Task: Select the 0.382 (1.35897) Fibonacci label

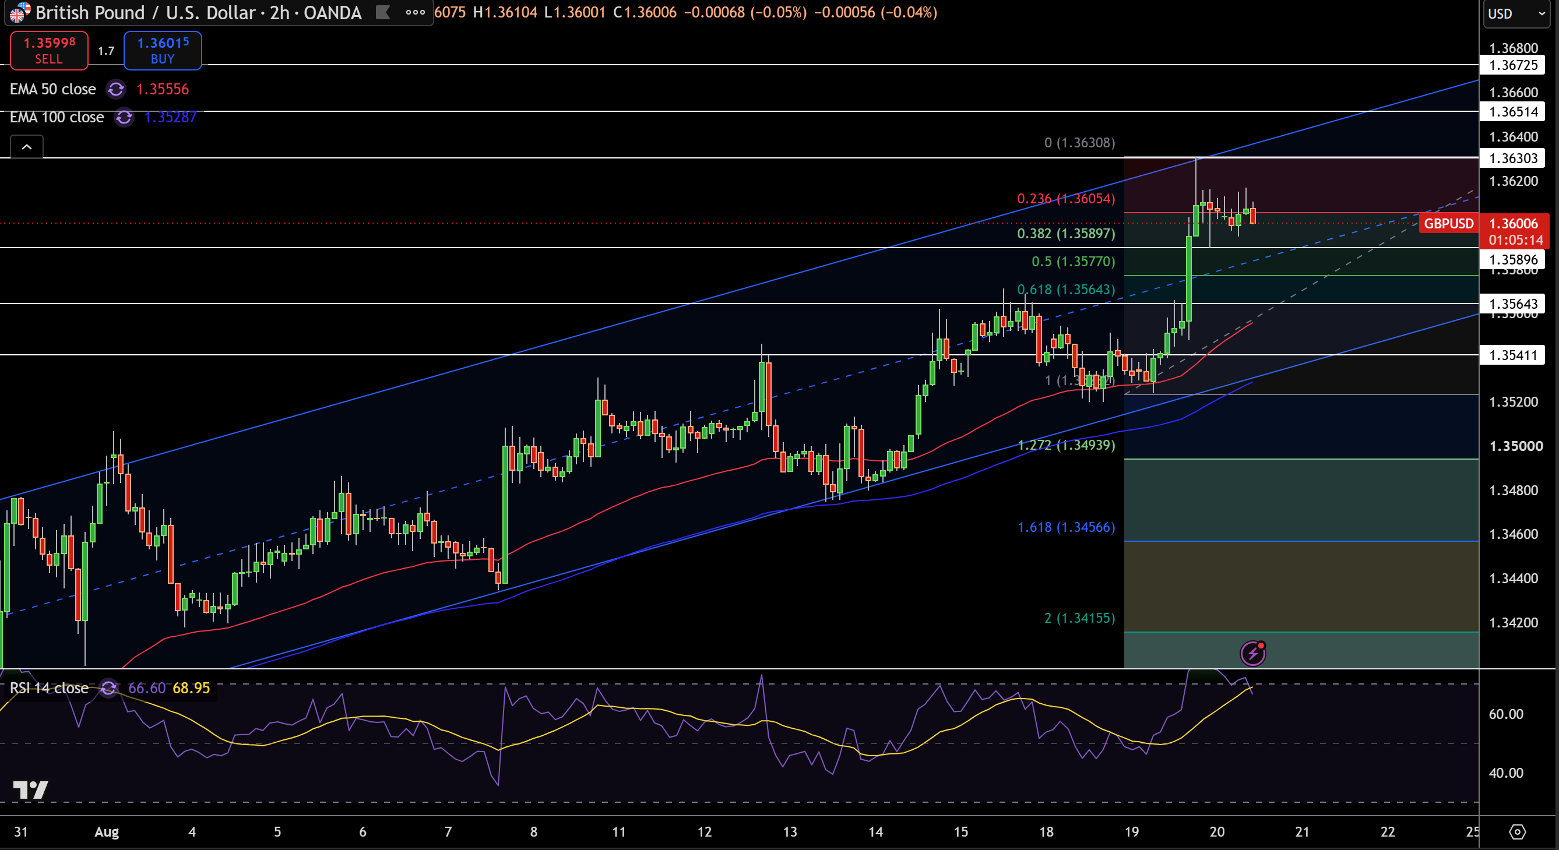Action: [1066, 234]
